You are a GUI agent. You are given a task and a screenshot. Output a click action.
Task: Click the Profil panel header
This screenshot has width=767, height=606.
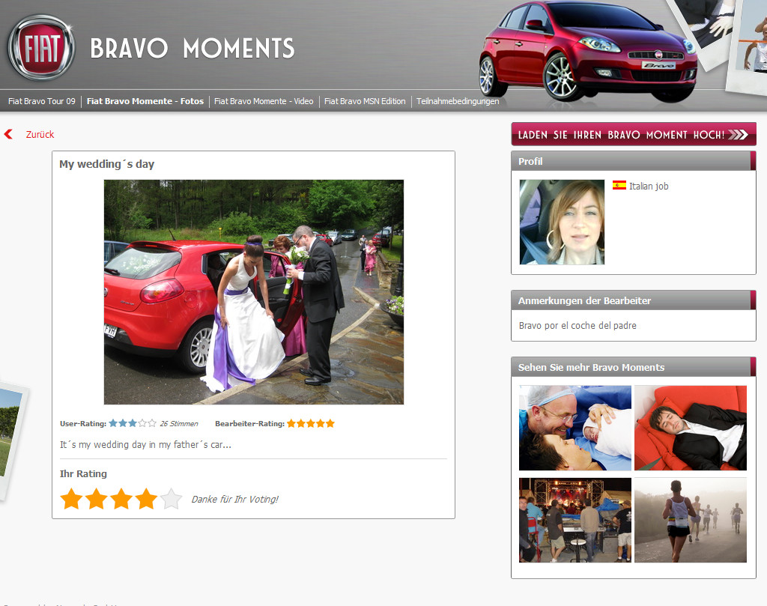634,161
